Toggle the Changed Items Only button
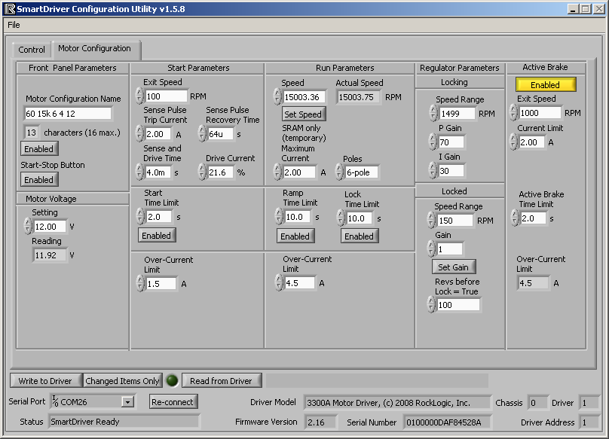Image resolution: width=609 pixels, height=439 pixels. point(123,381)
